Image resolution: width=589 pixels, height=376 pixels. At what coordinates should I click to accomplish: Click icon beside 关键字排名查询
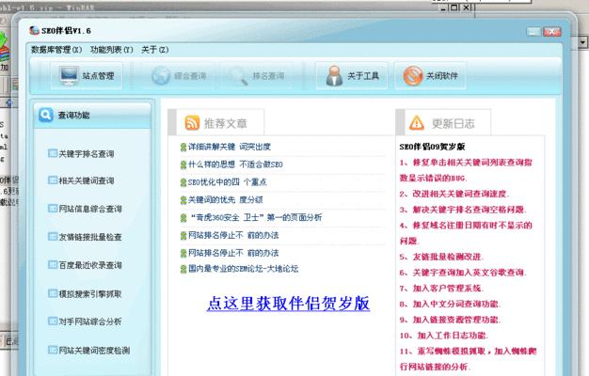coord(53,153)
